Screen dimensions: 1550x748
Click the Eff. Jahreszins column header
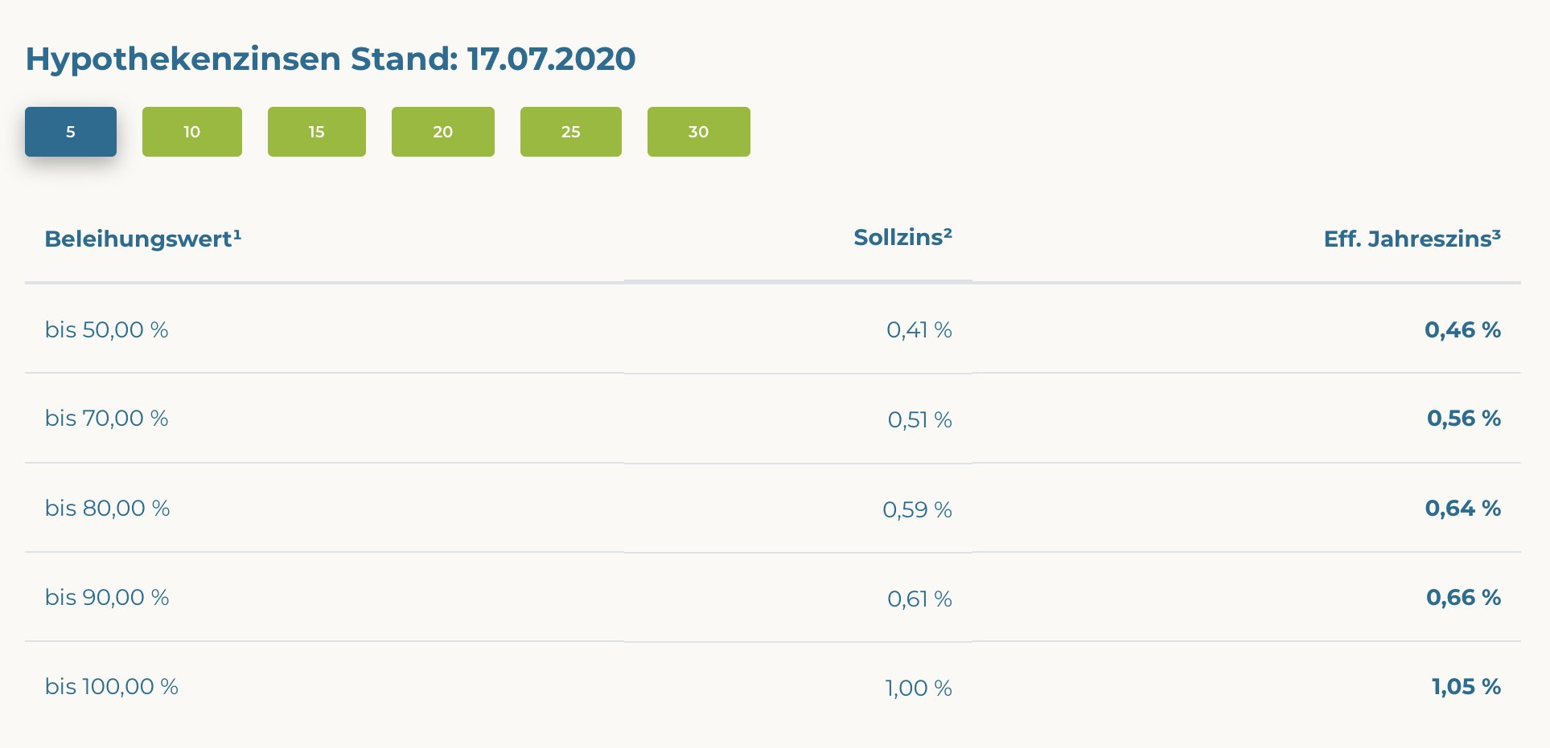point(1412,239)
